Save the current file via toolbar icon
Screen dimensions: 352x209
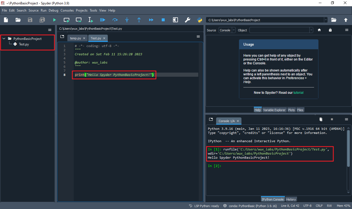[x=30, y=20]
